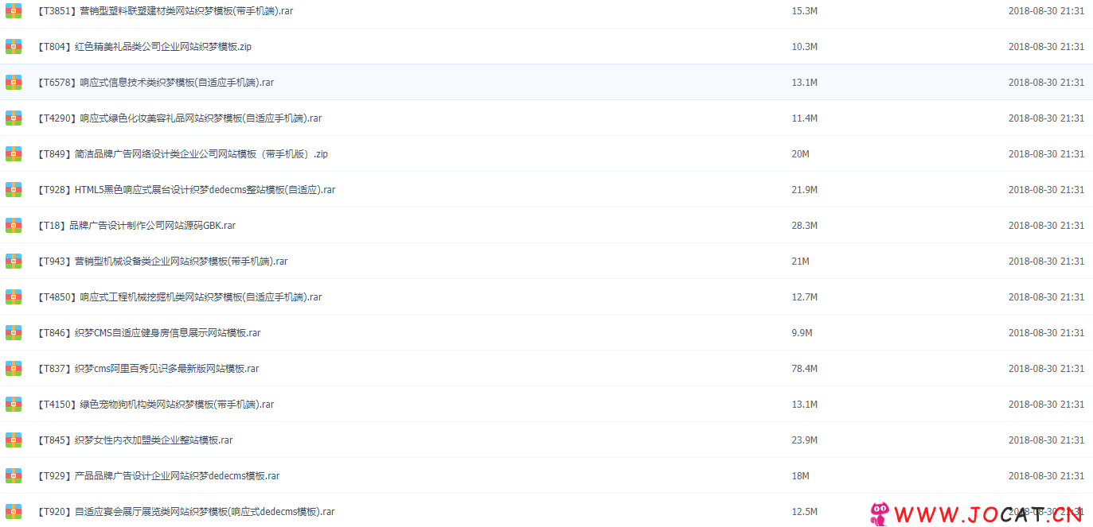Click the archive icon of T18 file
The height and width of the screenshot is (527, 1093).
pos(14,226)
